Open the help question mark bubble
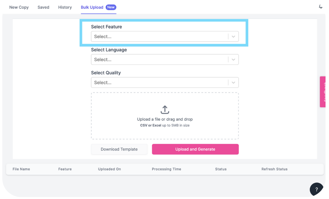The height and width of the screenshot is (199, 329). 316,189
